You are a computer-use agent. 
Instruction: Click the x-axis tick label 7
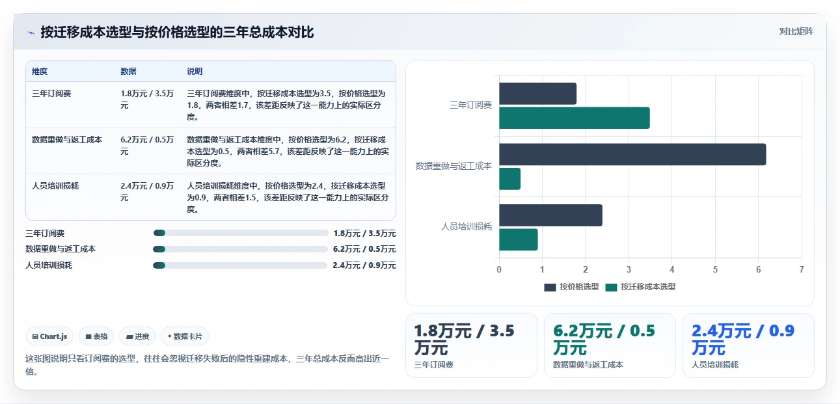[802, 269]
